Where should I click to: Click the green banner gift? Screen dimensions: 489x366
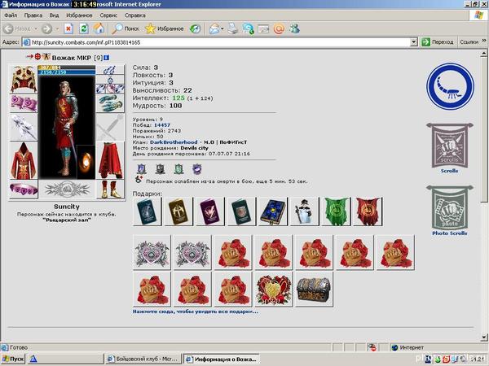336,211
